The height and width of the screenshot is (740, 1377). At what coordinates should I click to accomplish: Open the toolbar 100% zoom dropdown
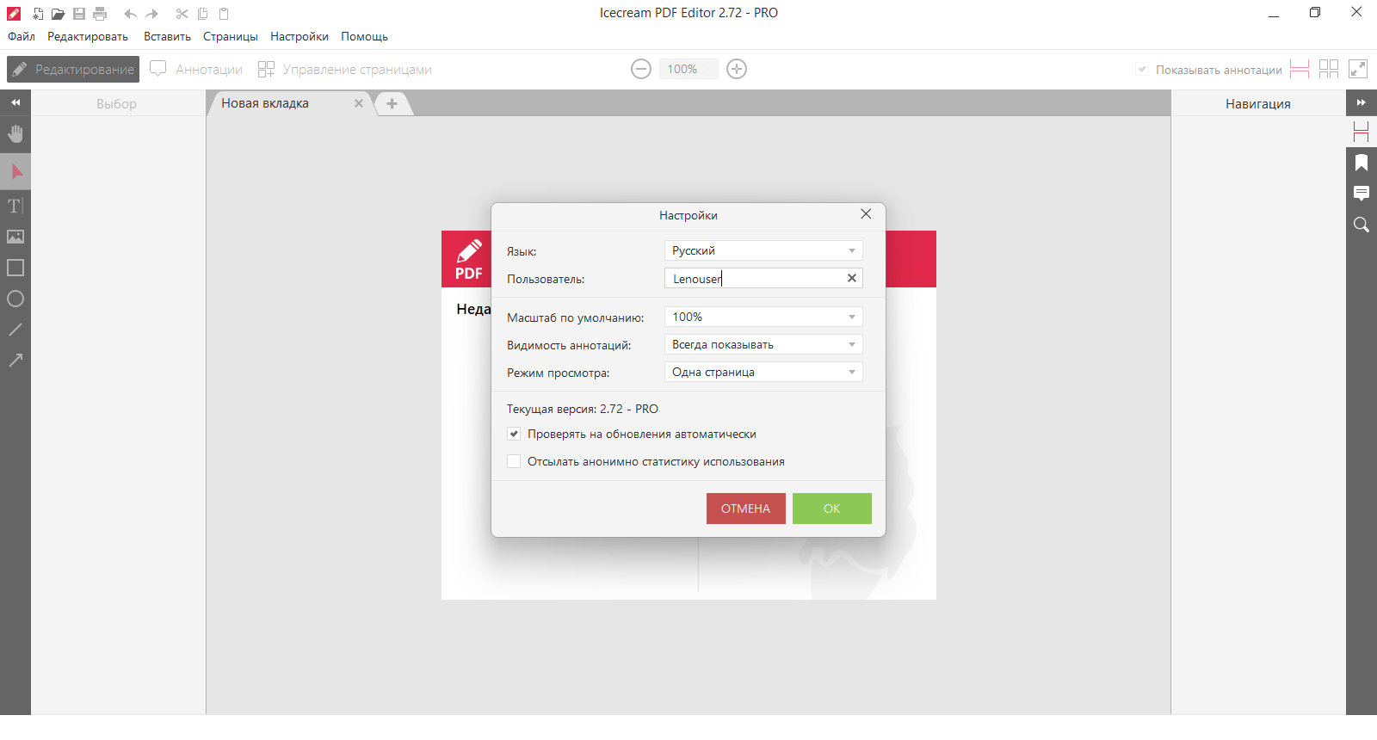pyautogui.click(x=688, y=69)
